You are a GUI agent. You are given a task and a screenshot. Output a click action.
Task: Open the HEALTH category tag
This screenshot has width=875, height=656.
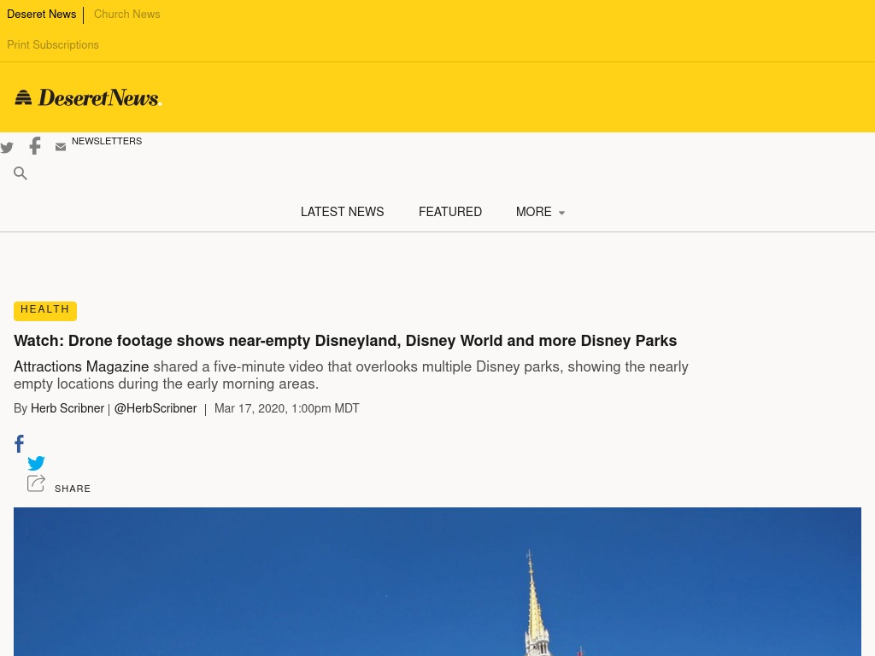click(45, 311)
